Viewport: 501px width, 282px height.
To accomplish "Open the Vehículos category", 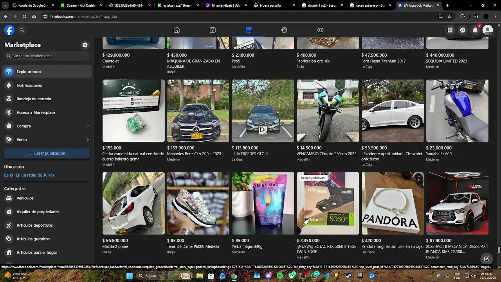I will 47,198.
